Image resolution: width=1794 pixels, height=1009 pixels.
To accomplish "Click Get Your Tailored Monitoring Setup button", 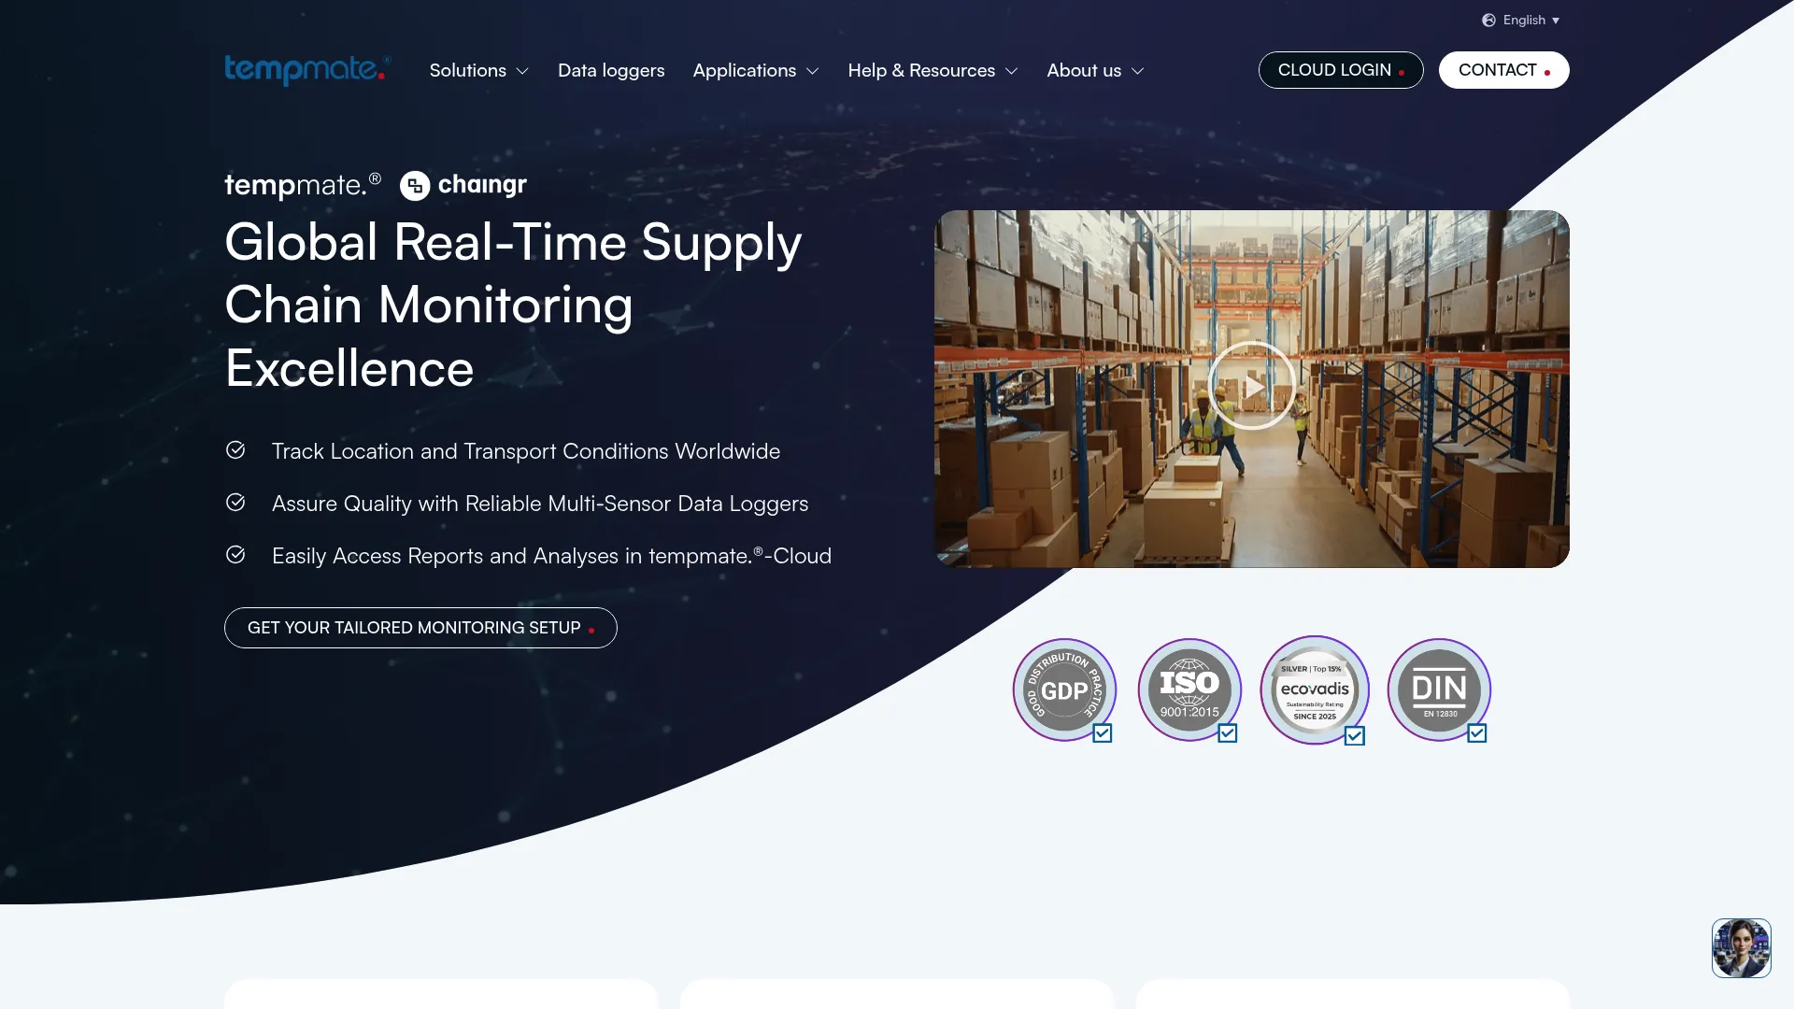I will coord(420,628).
